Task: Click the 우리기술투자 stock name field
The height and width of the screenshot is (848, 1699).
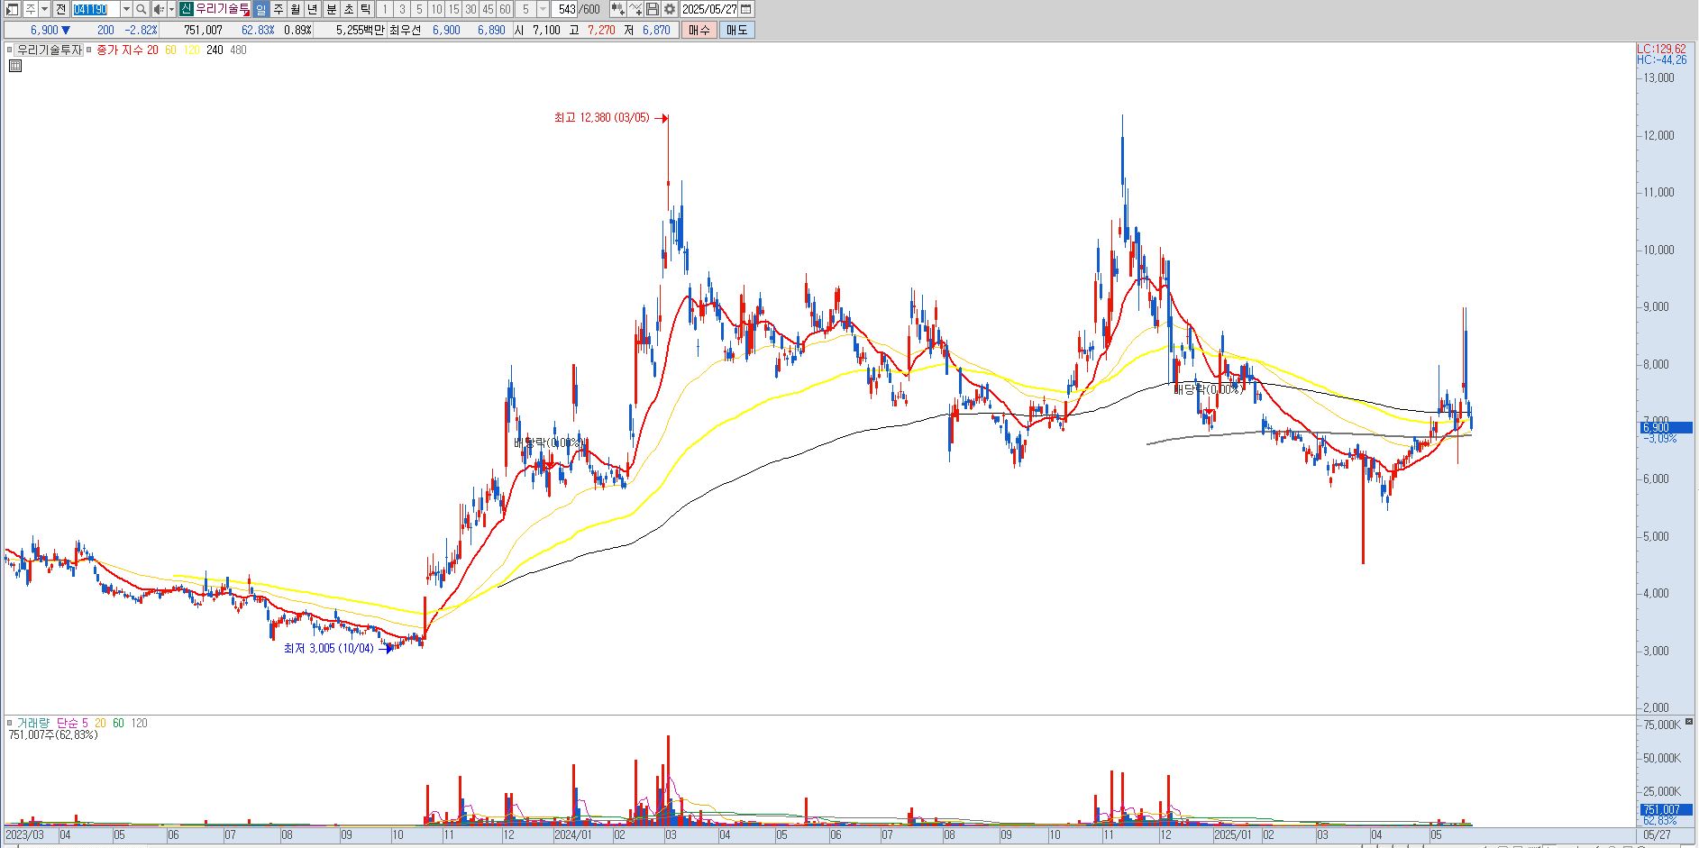Action: pos(222,9)
